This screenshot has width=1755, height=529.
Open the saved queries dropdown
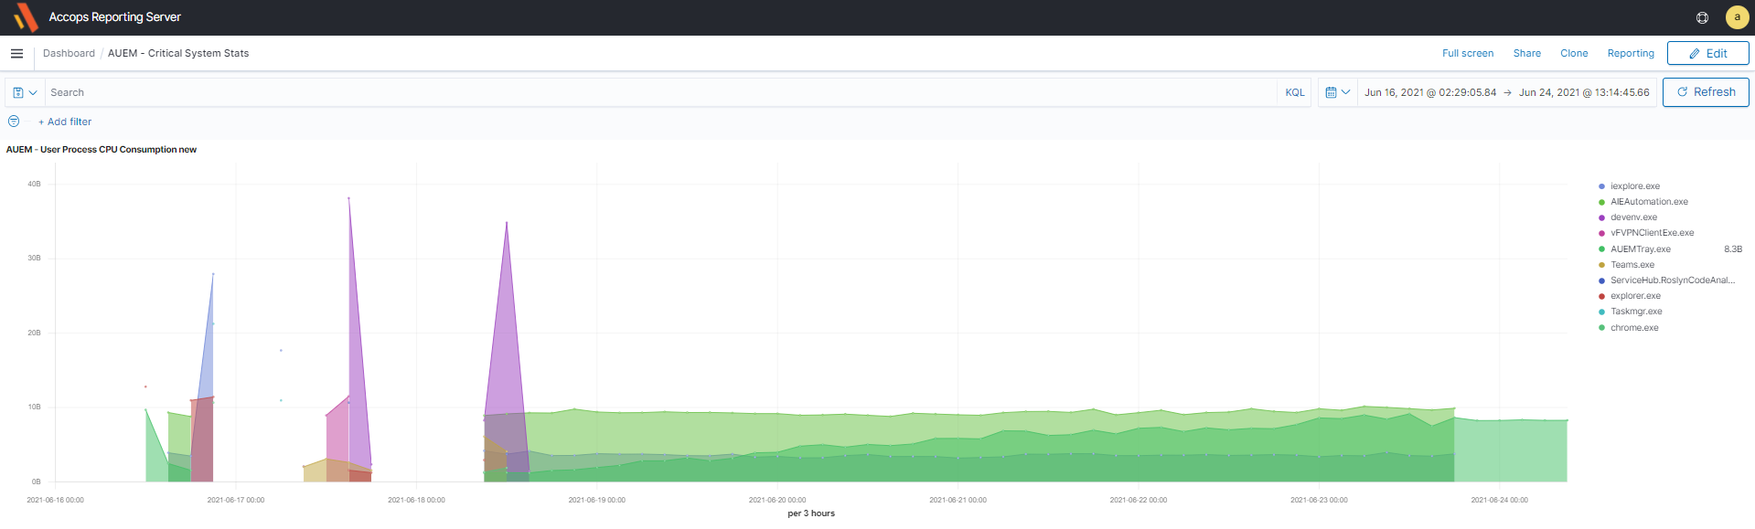(25, 92)
